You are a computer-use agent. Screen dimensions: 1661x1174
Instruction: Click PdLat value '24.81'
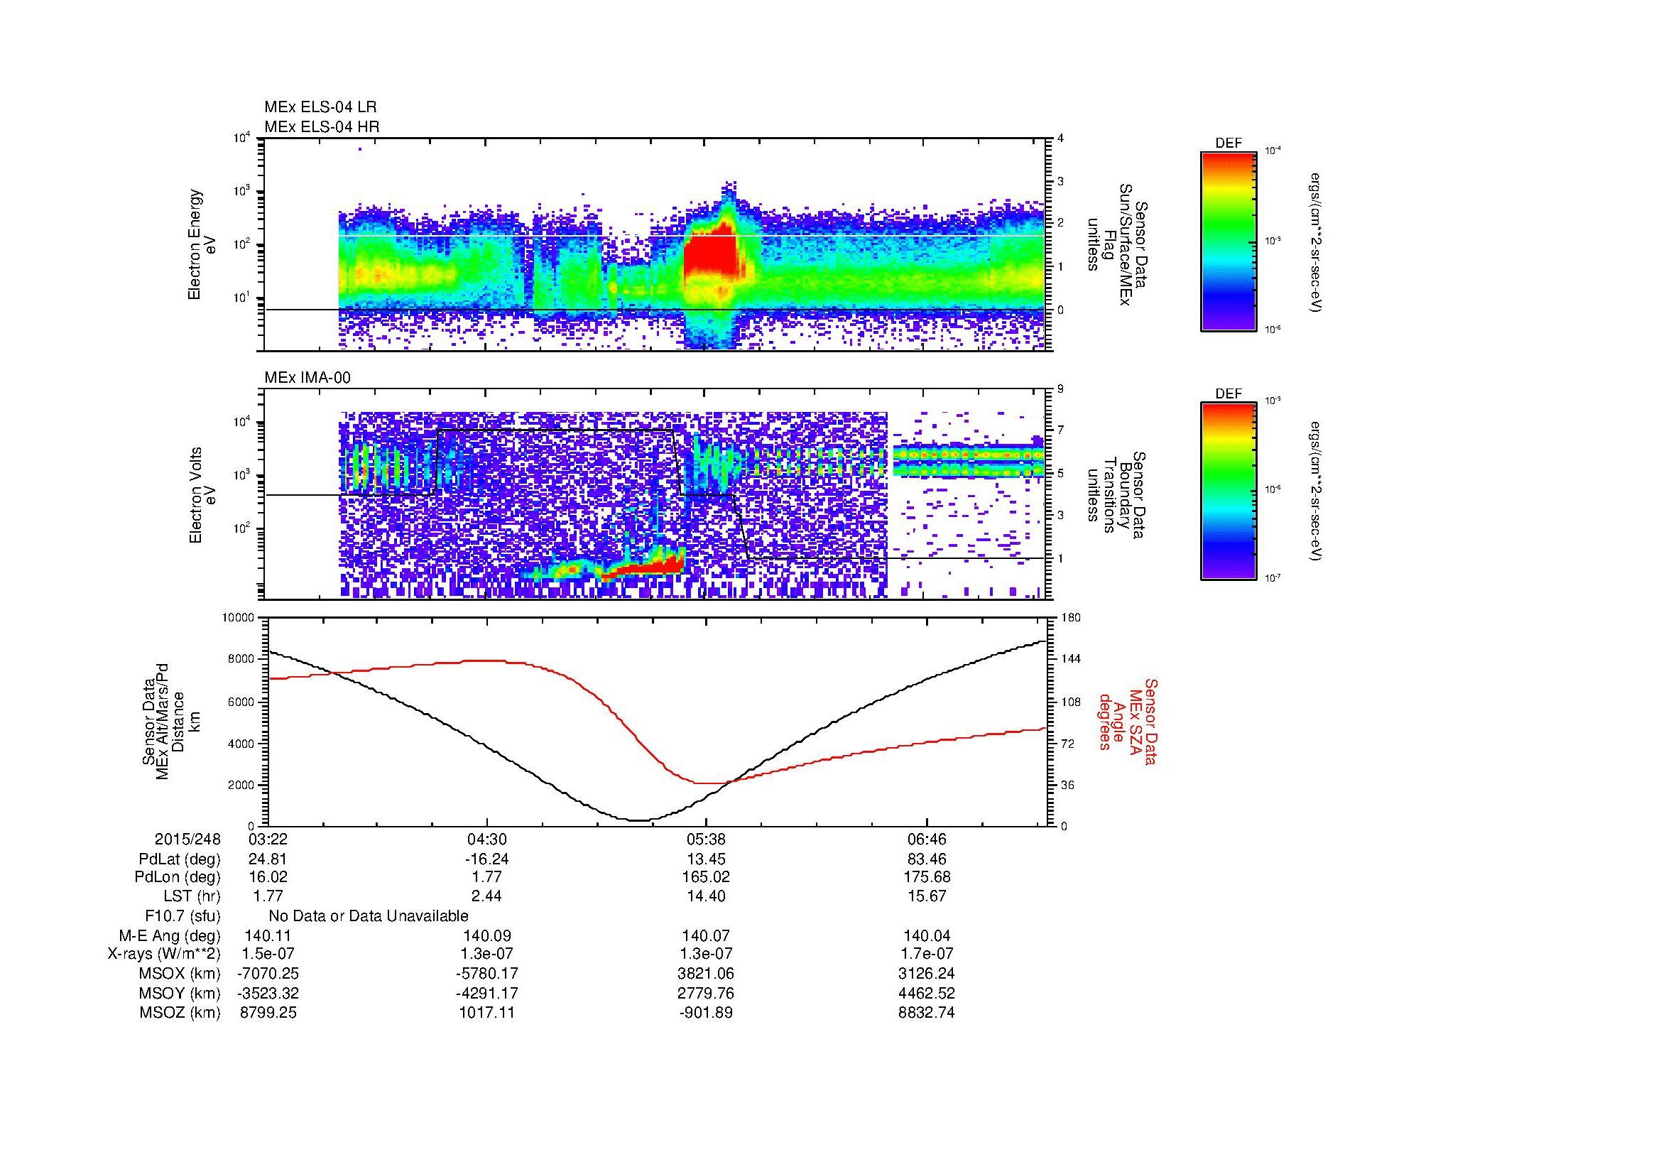tap(268, 859)
